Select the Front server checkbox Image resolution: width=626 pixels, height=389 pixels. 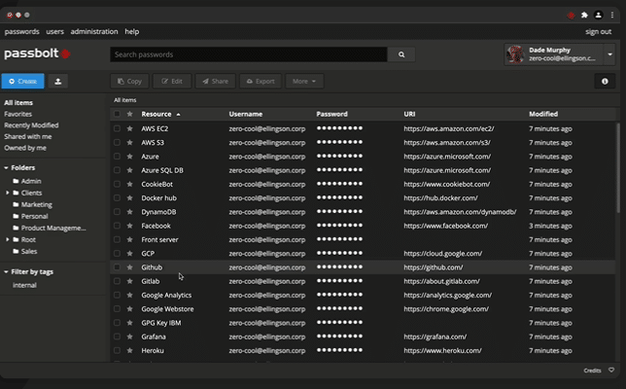click(117, 239)
